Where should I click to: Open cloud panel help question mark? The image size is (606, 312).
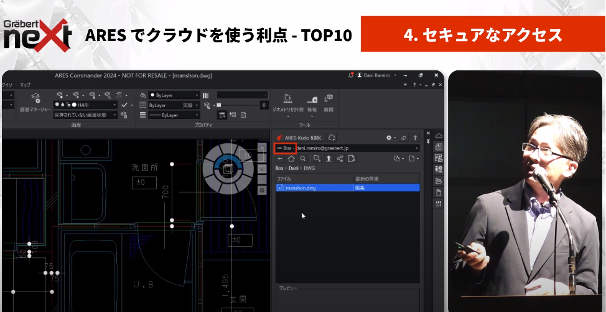[x=415, y=138]
